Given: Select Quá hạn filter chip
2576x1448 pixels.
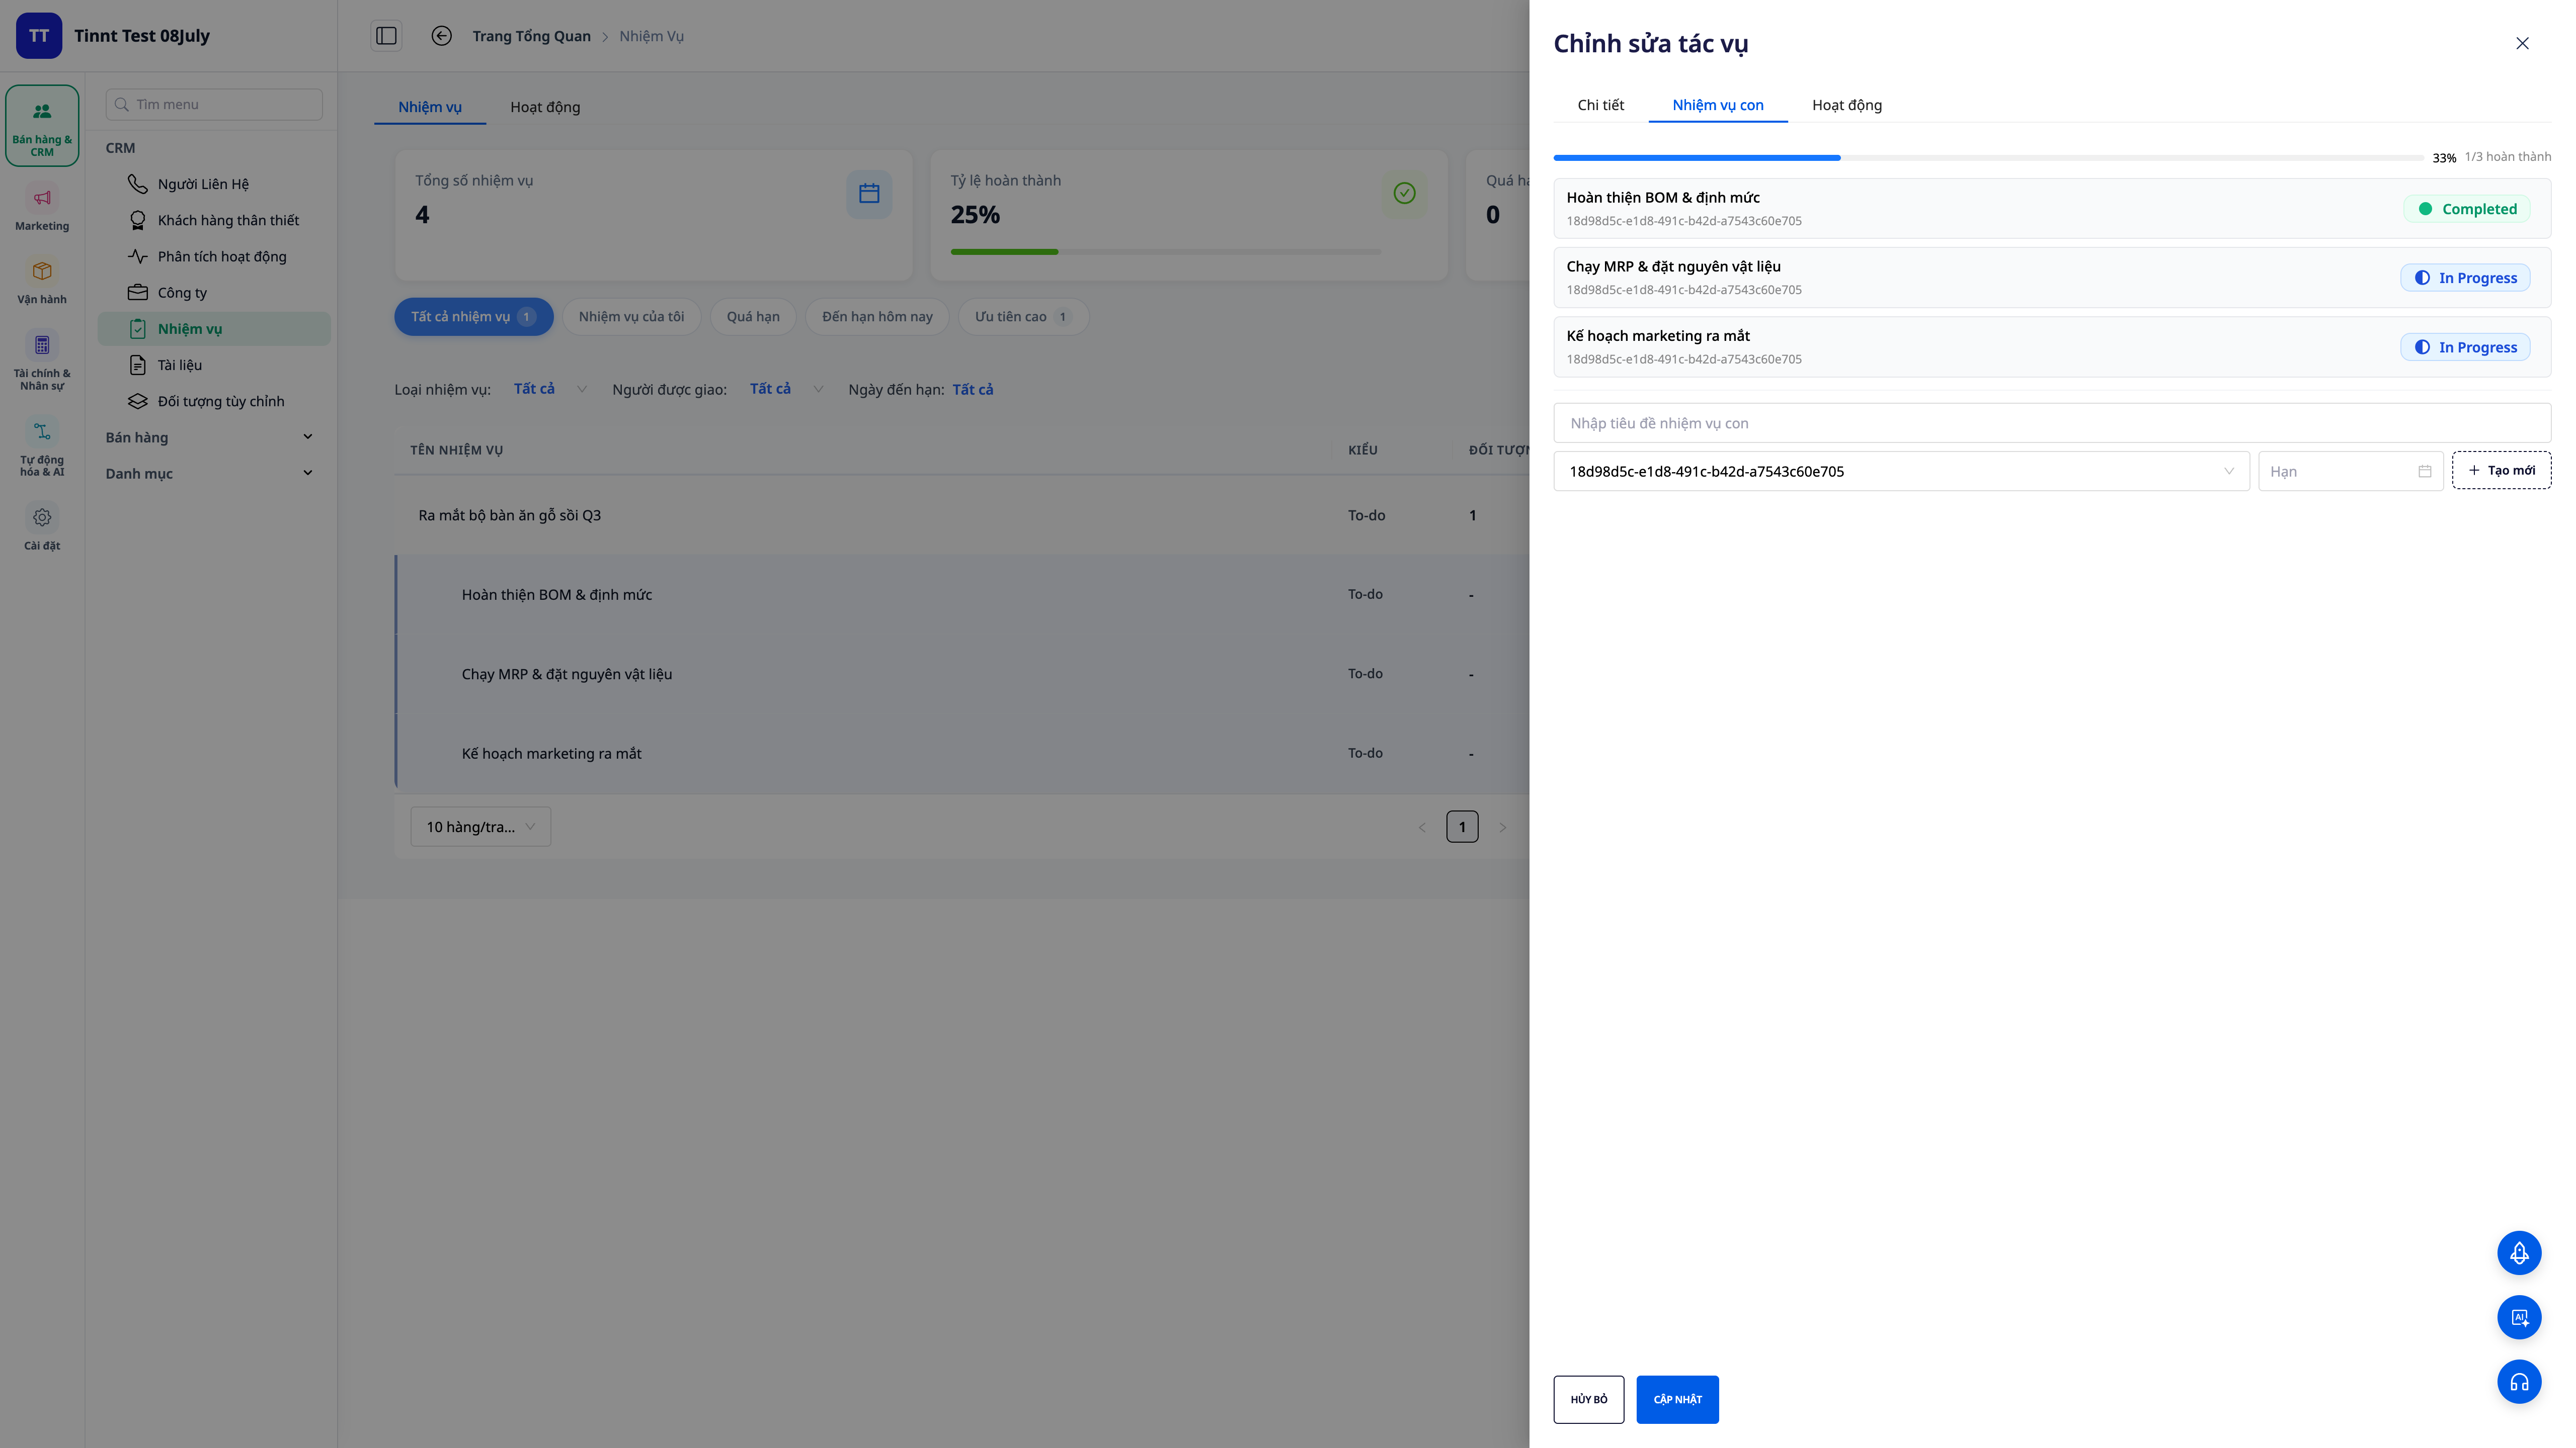Looking at the screenshot, I should pyautogui.click(x=753, y=317).
